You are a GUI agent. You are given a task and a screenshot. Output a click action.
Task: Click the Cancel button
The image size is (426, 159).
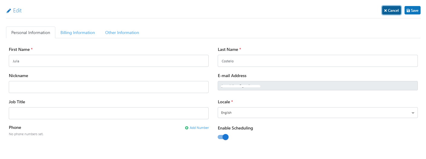392,10
